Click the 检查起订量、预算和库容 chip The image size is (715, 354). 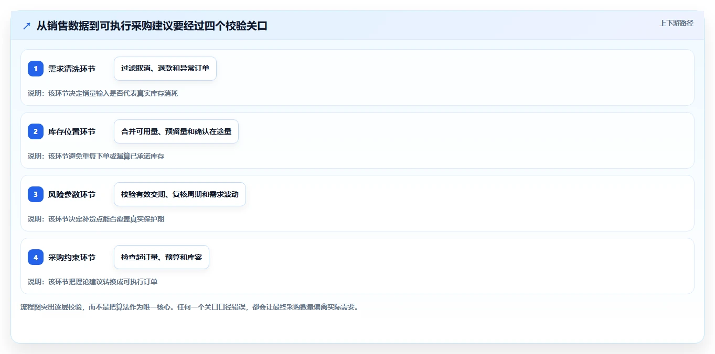pyautogui.click(x=162, y=257)
